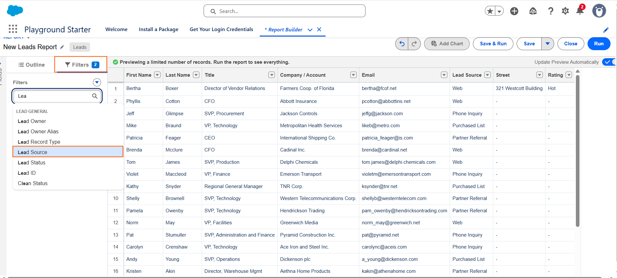Open the Save button dropdown arrow
617x278 pixels.
[547, 44]
